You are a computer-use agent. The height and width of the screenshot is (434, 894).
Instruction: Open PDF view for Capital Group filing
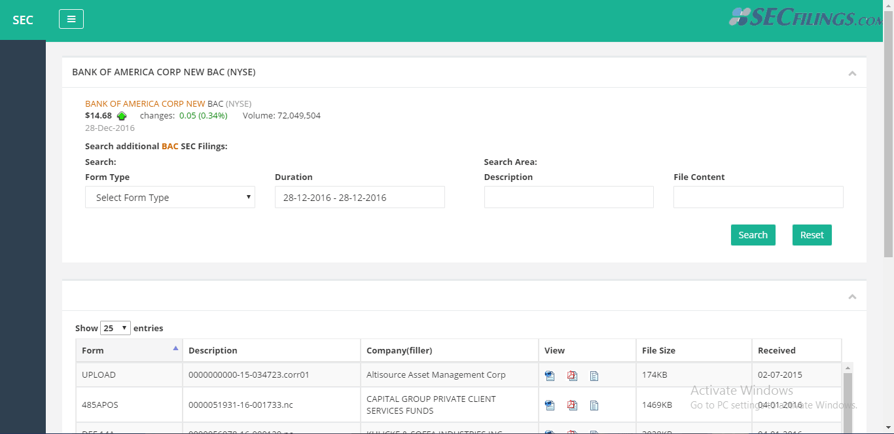[572, 405]
